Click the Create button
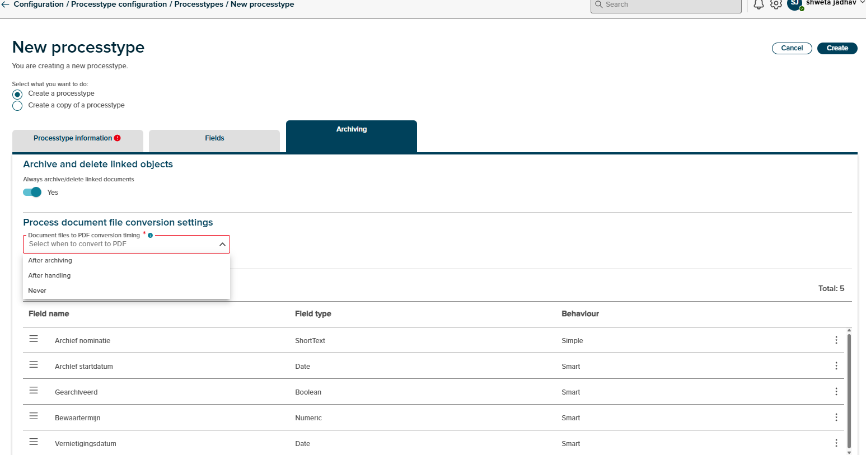The width and height of the screenshot is (866, 455). [x=837, y=48]
